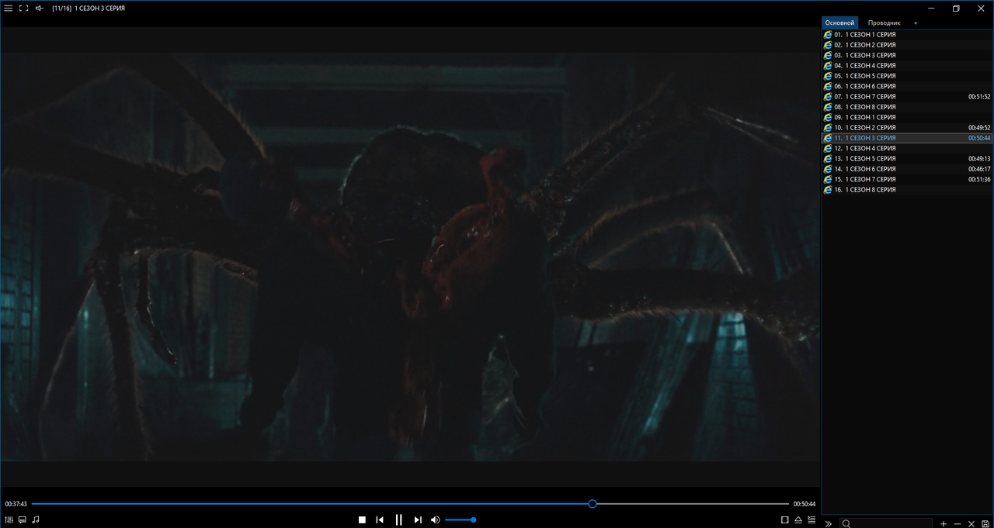Select playlist item 06. 1 СЕЗОН 6 СЕРИЯ

coord(907,86)
